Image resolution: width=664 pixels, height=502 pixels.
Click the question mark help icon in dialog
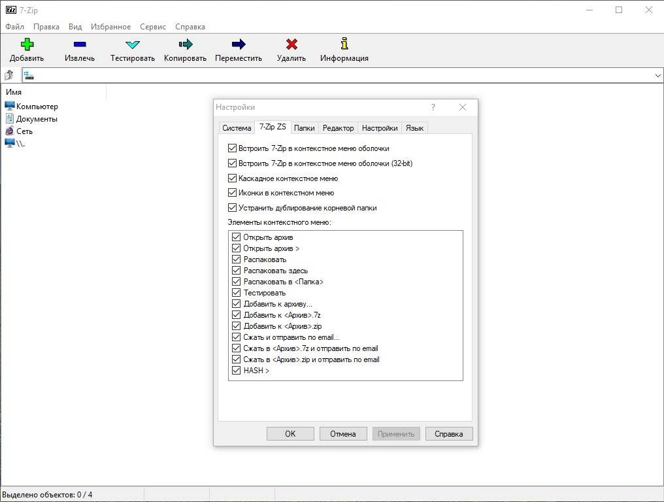pyautogui.click(x=433, y=107)
